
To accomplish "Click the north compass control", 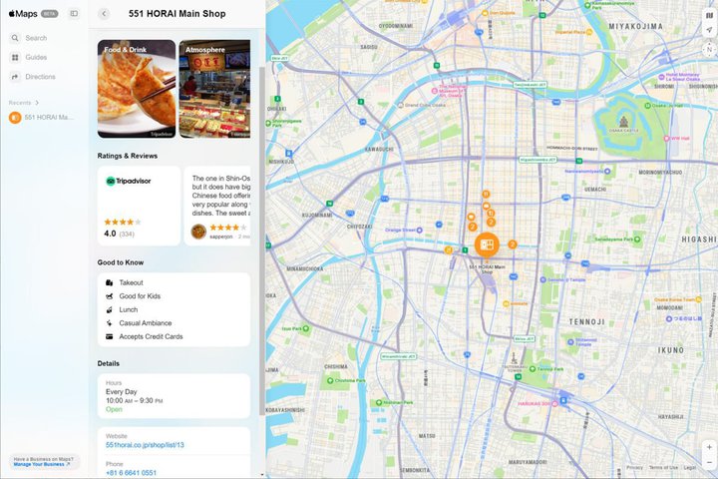I will pyautogui.click(x=709, y=49).
